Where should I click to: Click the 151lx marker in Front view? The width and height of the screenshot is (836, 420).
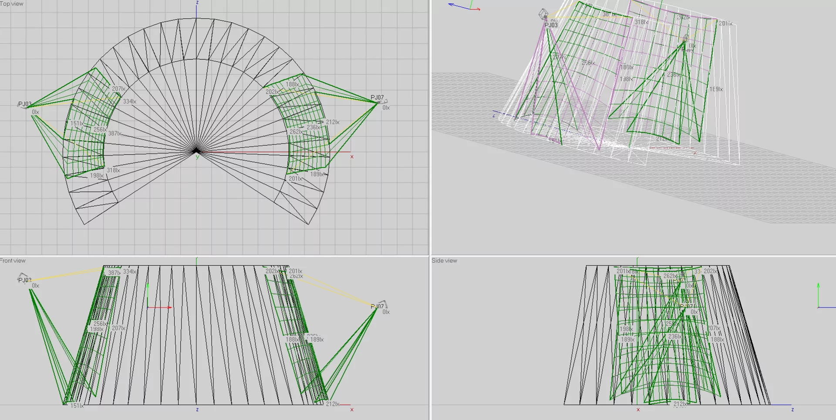77,406
